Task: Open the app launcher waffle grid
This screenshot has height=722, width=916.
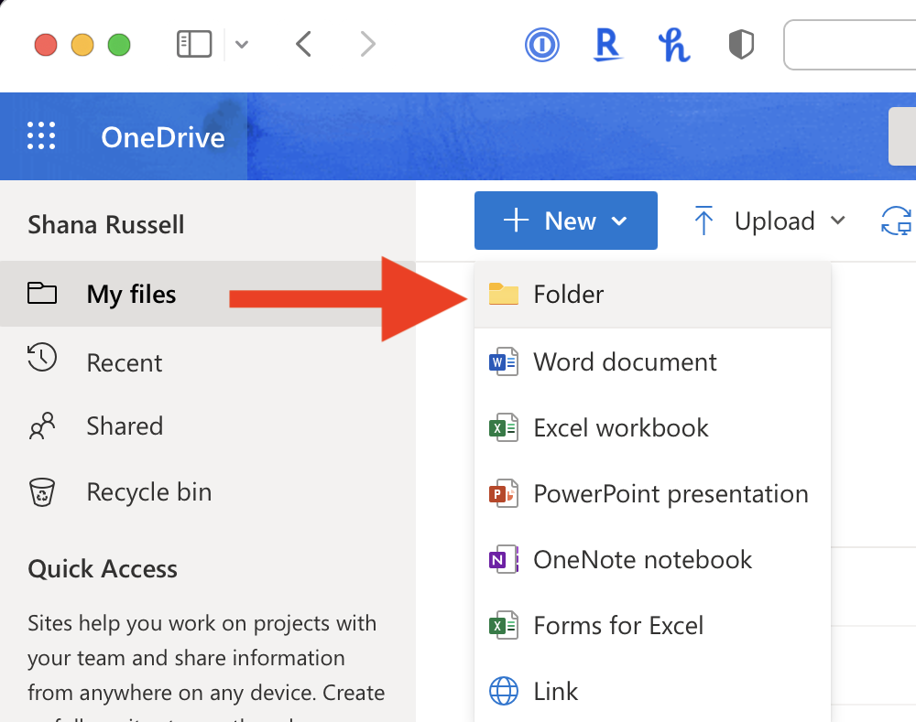Action: 41,136
